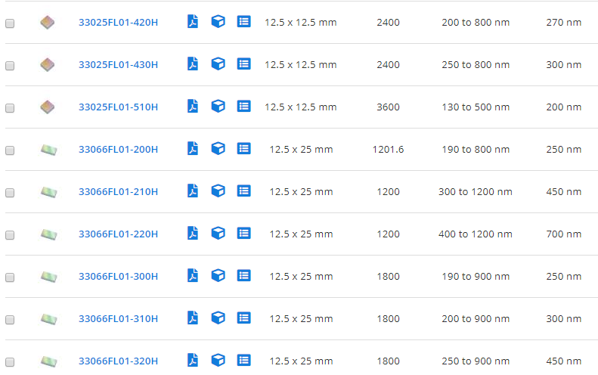Tick the checkbox beside 33066FL01-310H
Image resolution: width=598 pixels, height=375 pixels.
[x=10, y=320]
